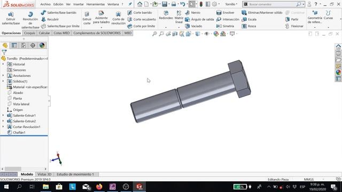This screenshot has width=342, height=192.
Task: Open dropdown arrow below Redondeo
Action: tap(166, 28)
